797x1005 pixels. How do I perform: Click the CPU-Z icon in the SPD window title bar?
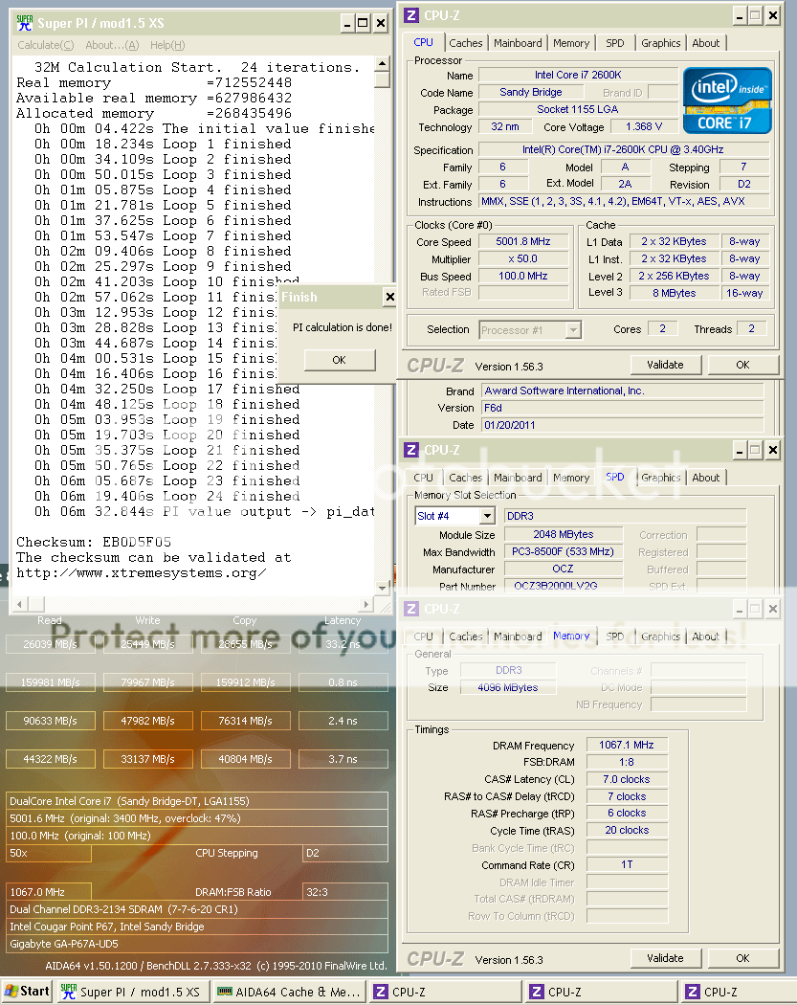point(411,450)
